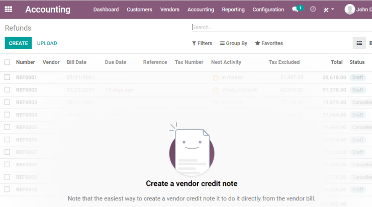The height and width of the screenshot is (207, 372).
Task: Click the '13 days ago' due date
Action: (x=119, y=90)
